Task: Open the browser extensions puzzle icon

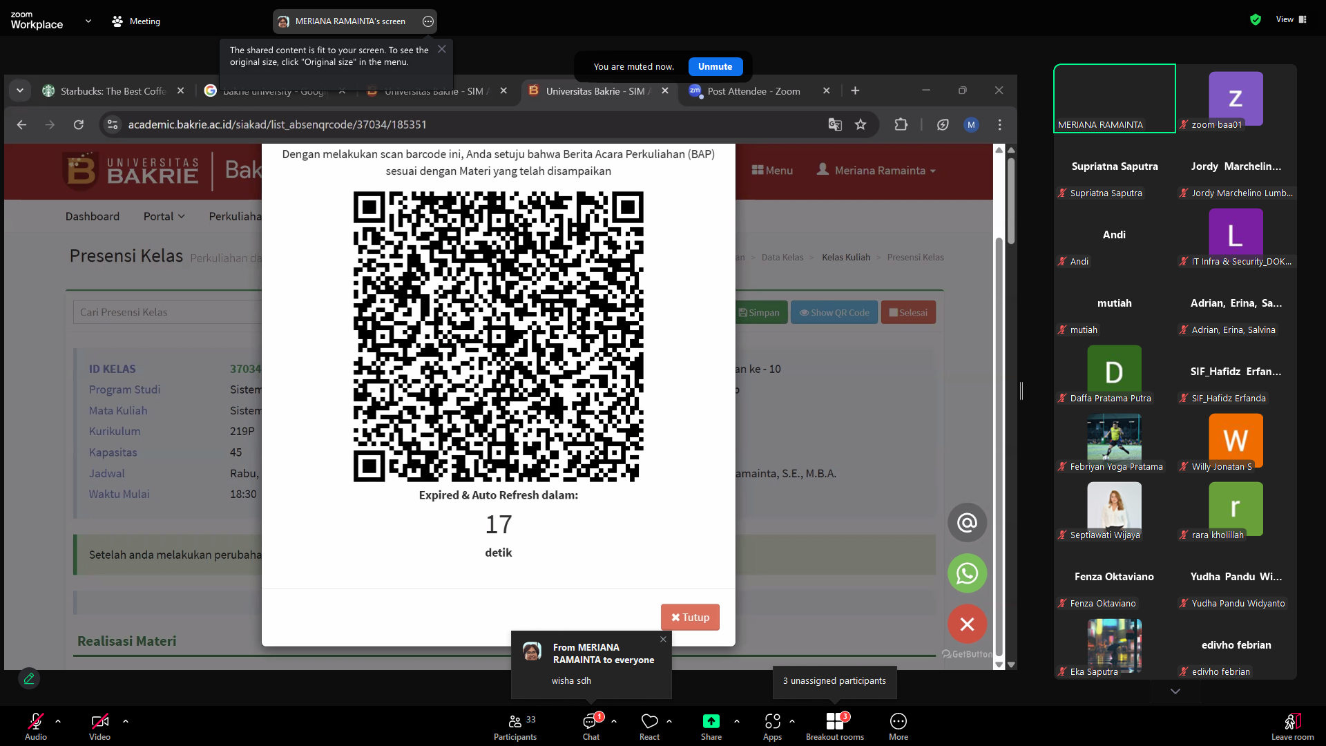Action: tap(901, 124)
